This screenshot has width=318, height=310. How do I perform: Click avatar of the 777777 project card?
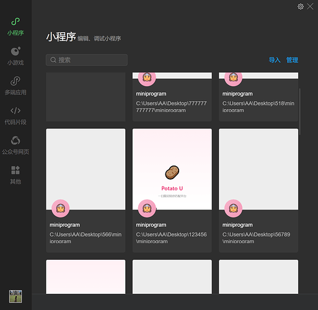[147, 77]
